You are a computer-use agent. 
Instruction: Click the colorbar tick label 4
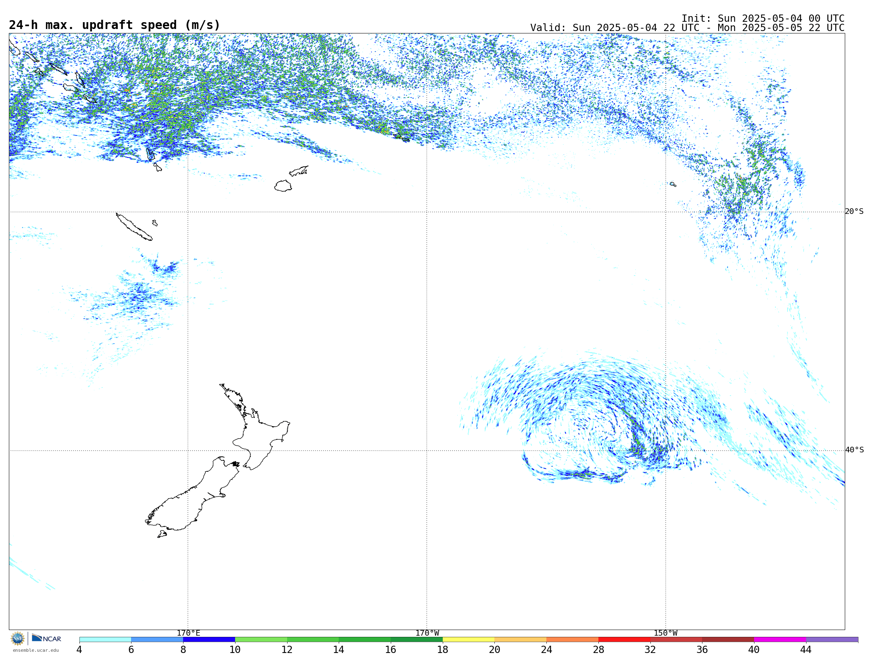(x=79, y=649)
